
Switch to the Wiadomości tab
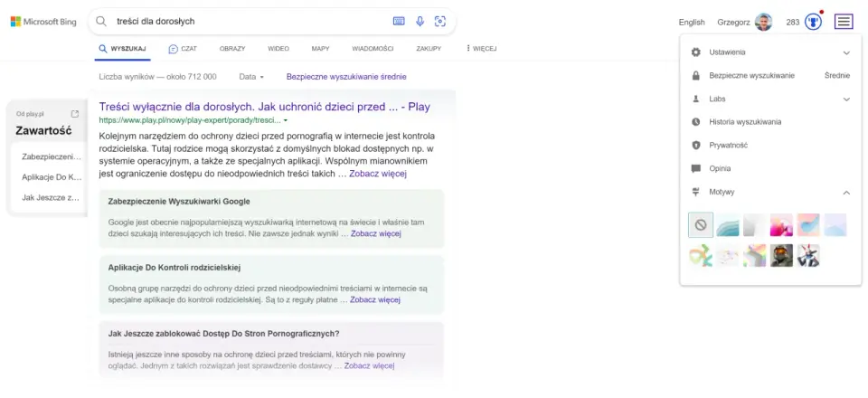click(373, 49)
